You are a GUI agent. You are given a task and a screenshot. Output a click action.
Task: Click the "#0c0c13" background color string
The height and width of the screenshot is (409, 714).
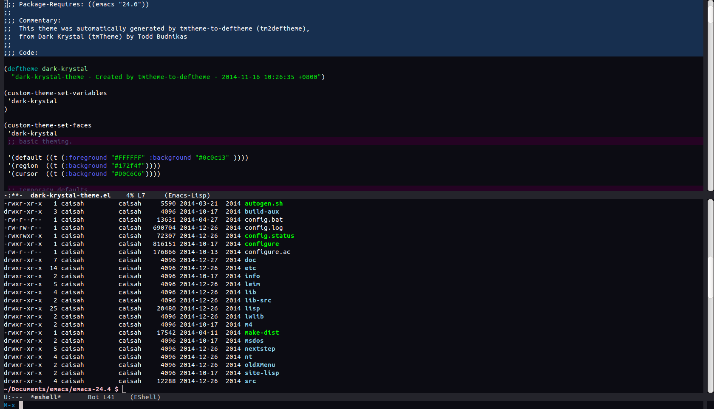[x=212, y=158]
